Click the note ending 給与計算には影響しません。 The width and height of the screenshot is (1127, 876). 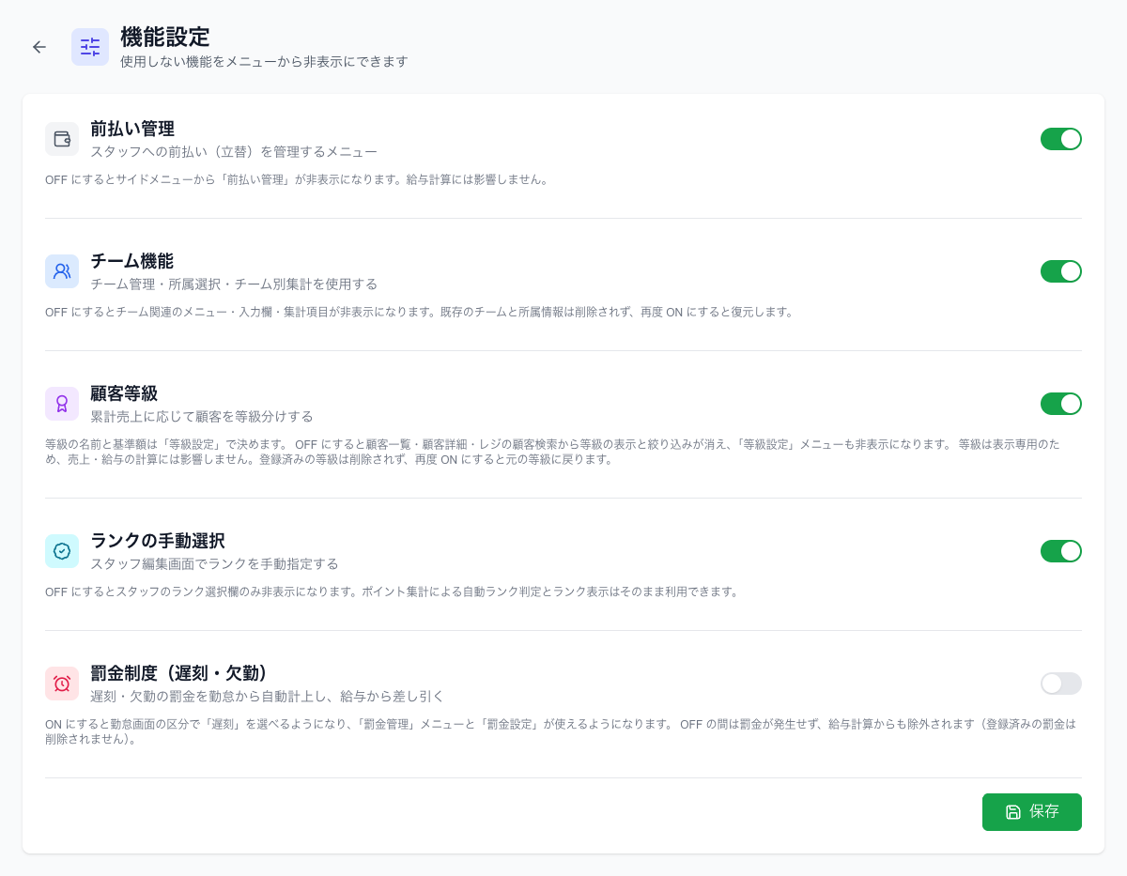297,179
